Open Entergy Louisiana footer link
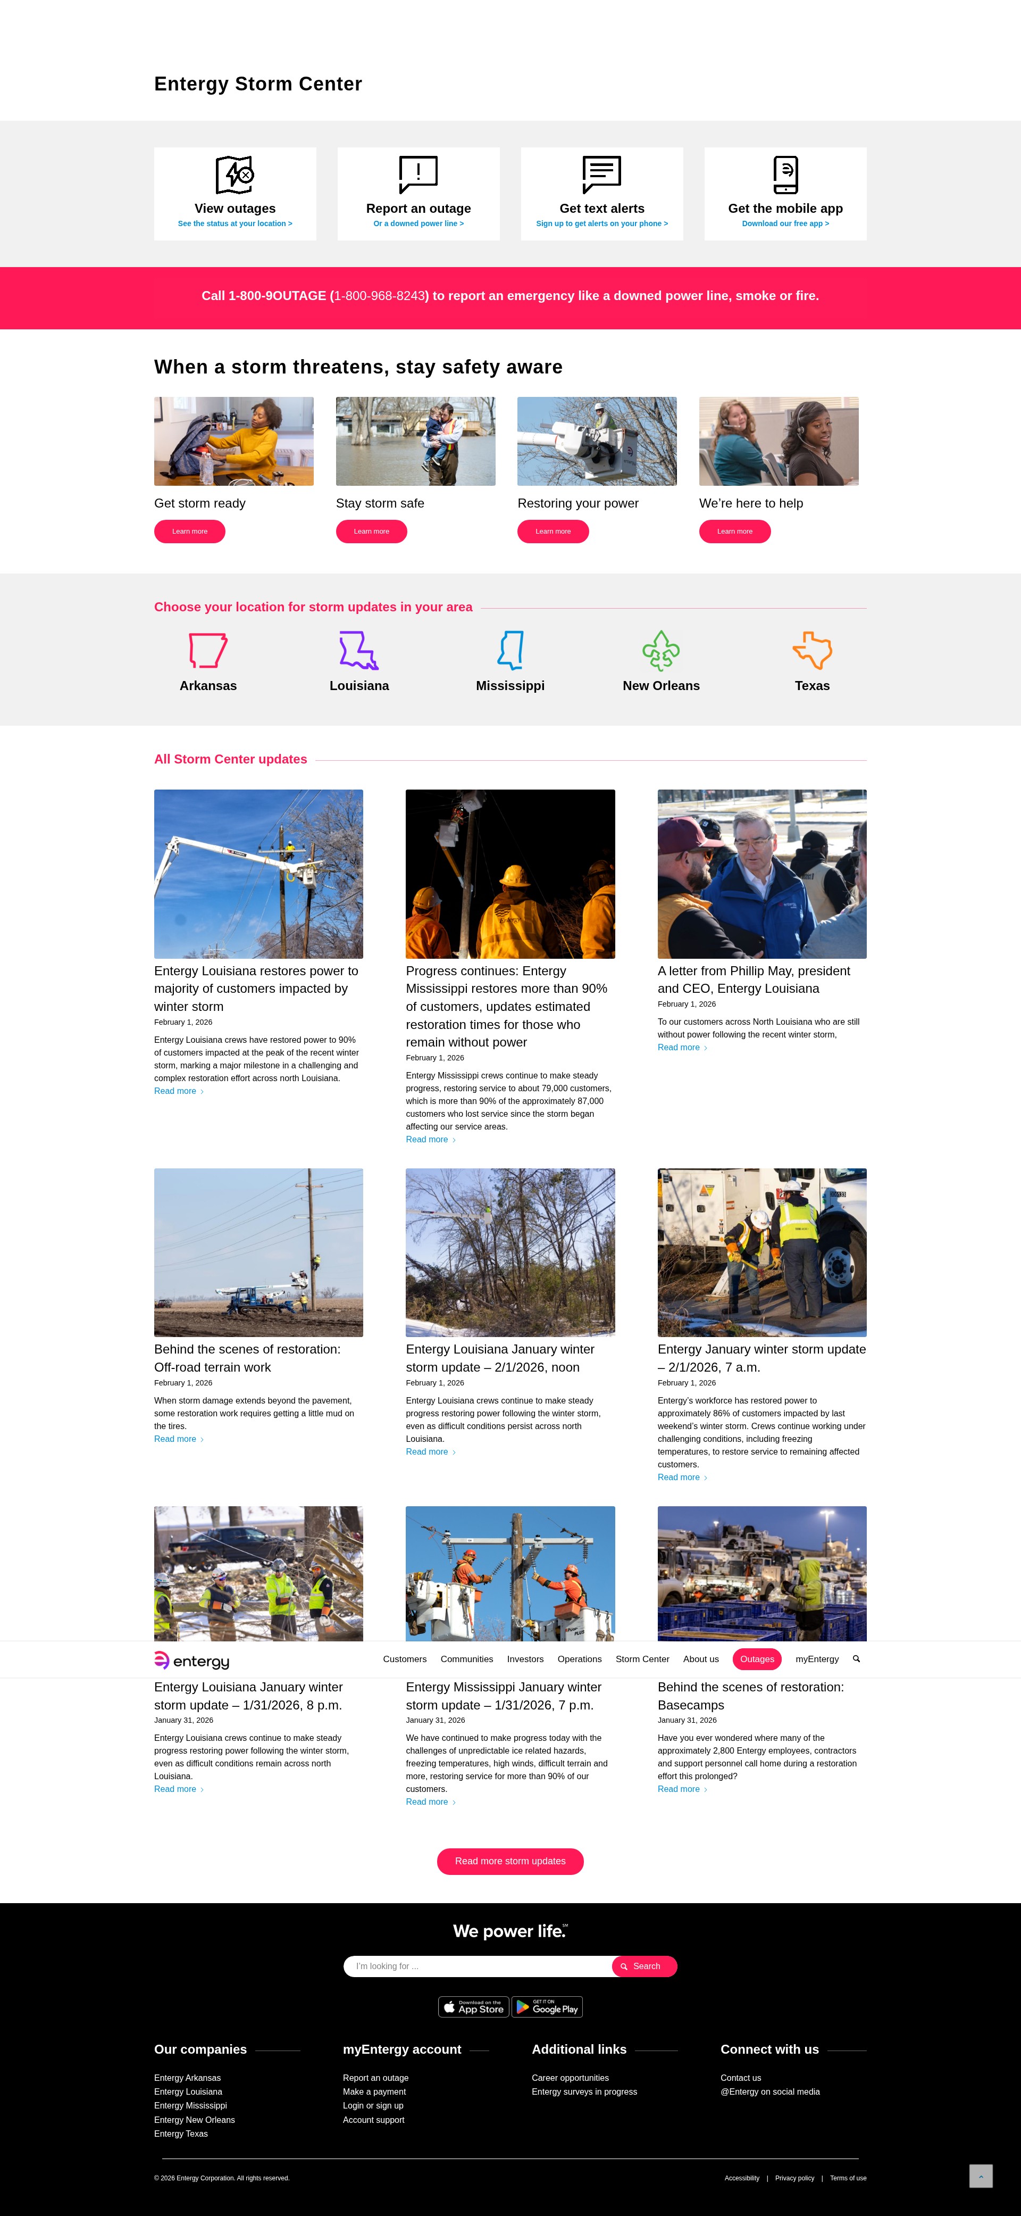1021x2216 pixels. point(188,2091)
